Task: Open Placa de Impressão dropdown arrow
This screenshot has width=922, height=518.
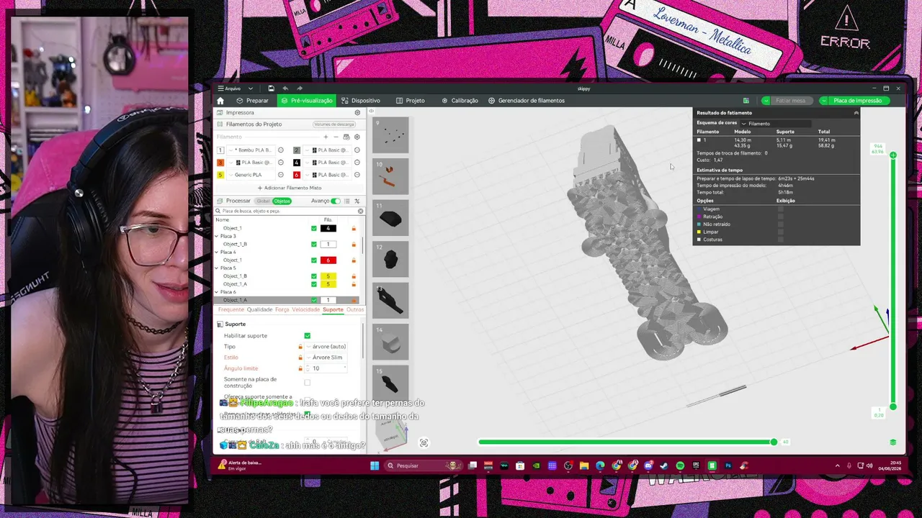Action: point(824,101)
